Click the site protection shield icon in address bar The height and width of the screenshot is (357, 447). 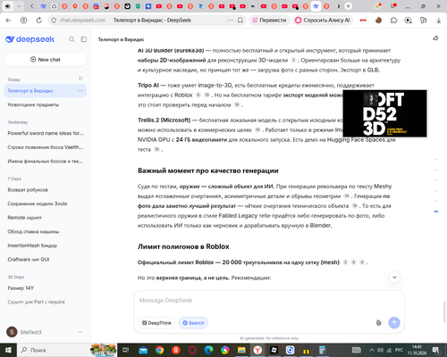tap(54, 21)
